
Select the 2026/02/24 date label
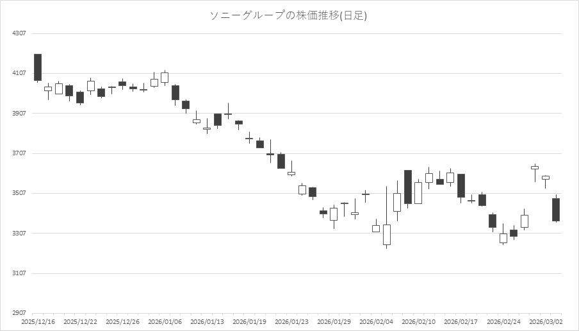click(x=503, y=321)
